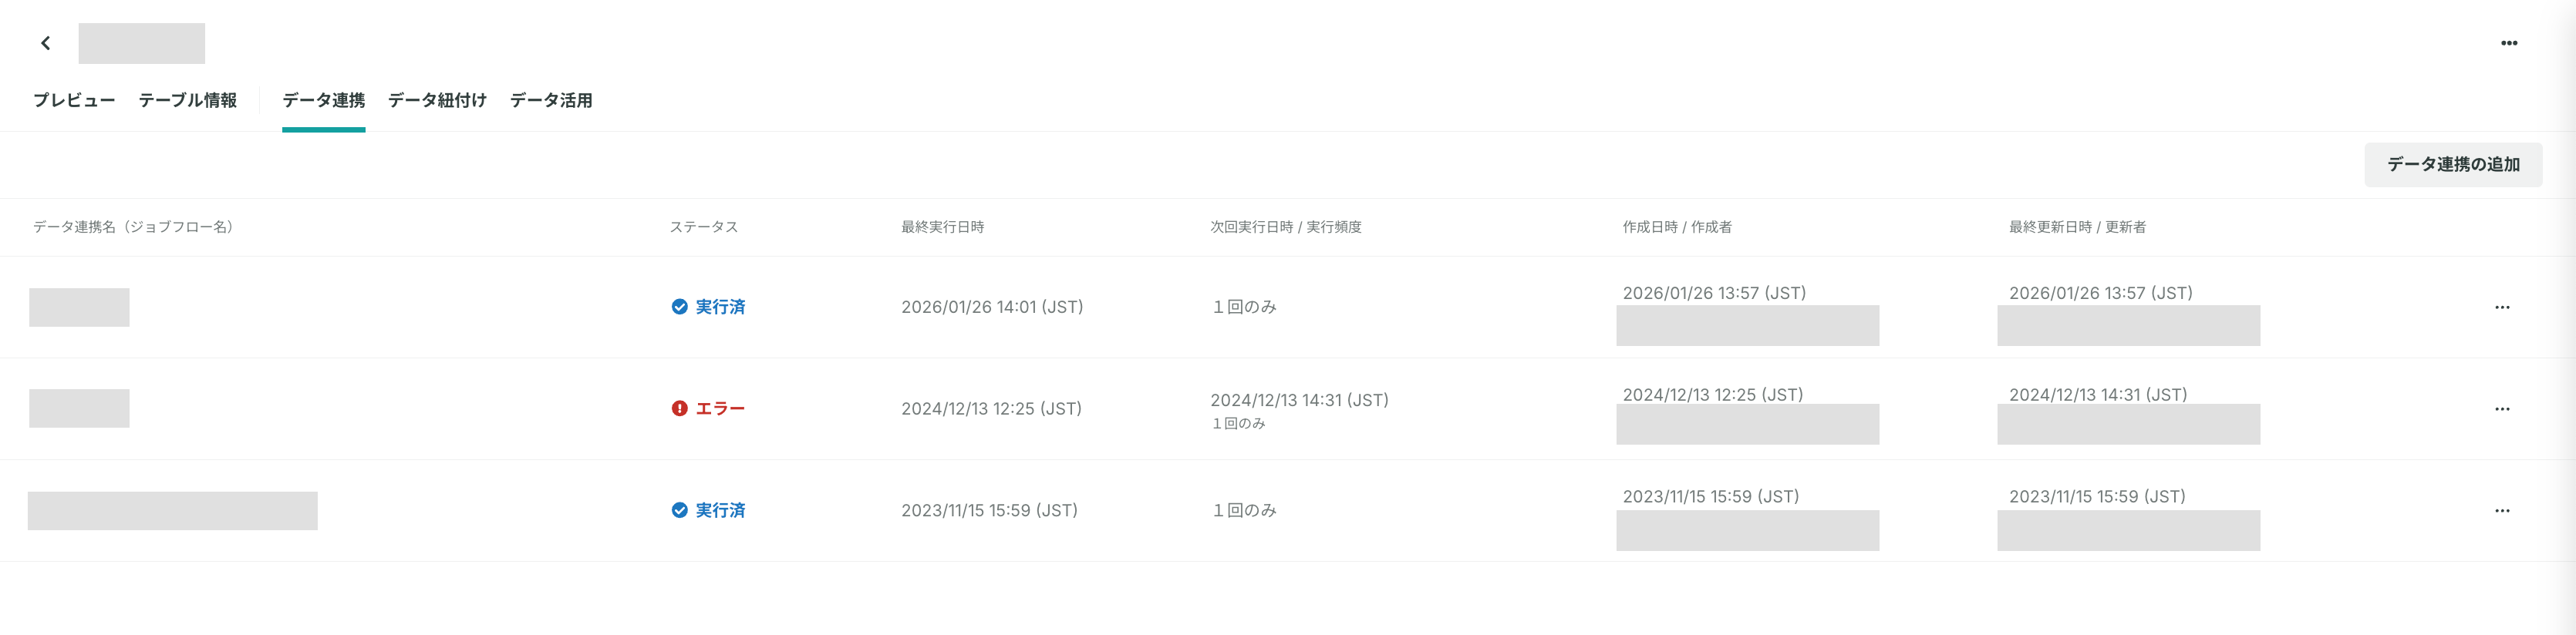
Task: Select the データ連携 tab
Action: [x=323, y=100]
